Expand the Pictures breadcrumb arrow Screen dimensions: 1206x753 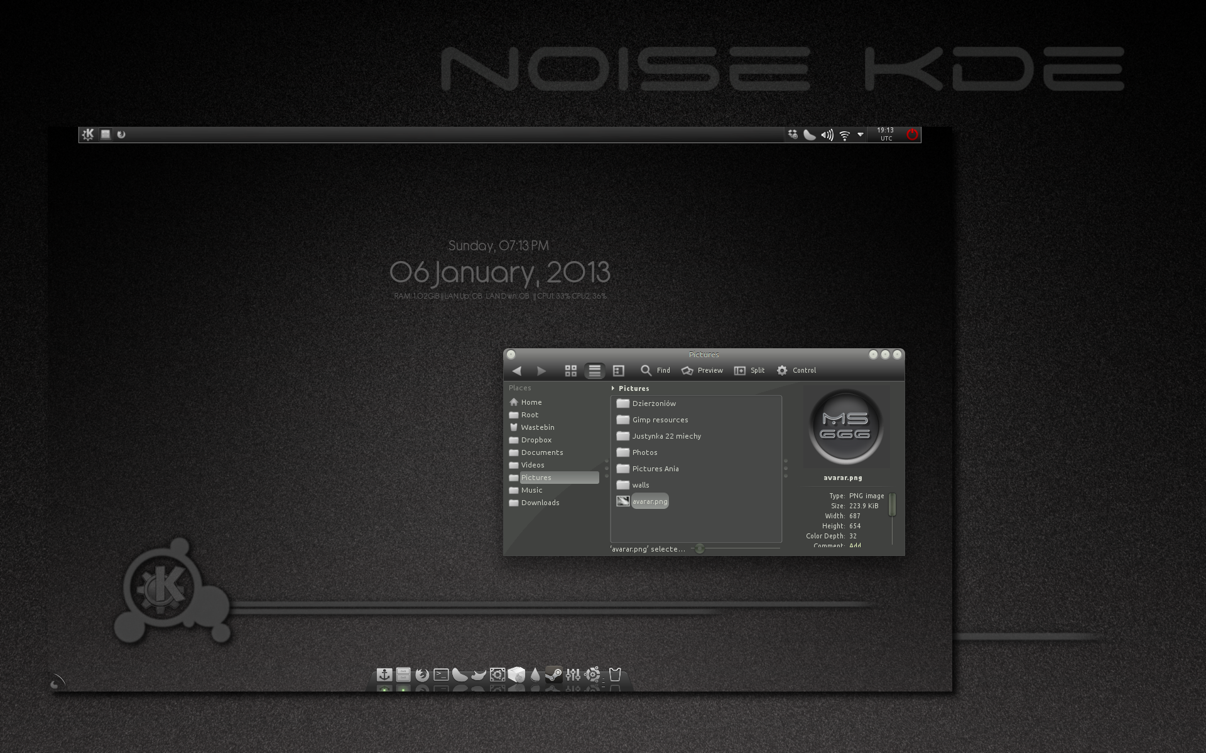[x=613, y=388]
